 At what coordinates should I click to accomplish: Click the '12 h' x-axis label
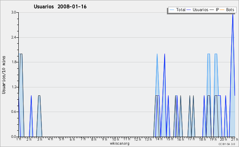[137, 139]
